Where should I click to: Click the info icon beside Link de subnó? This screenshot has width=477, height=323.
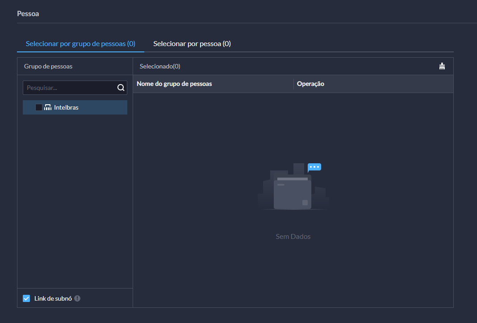[x=77, y=298]
